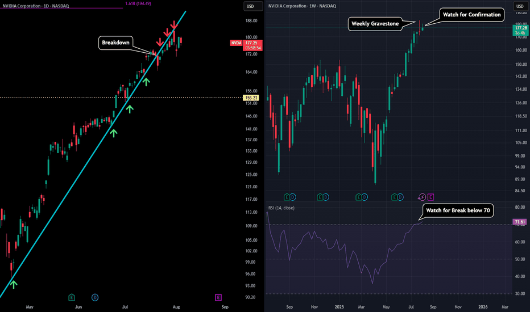Viewport: 530px width, 312px height.
Task: Select the Breakdown callout annotation
Action: point(115,43)
